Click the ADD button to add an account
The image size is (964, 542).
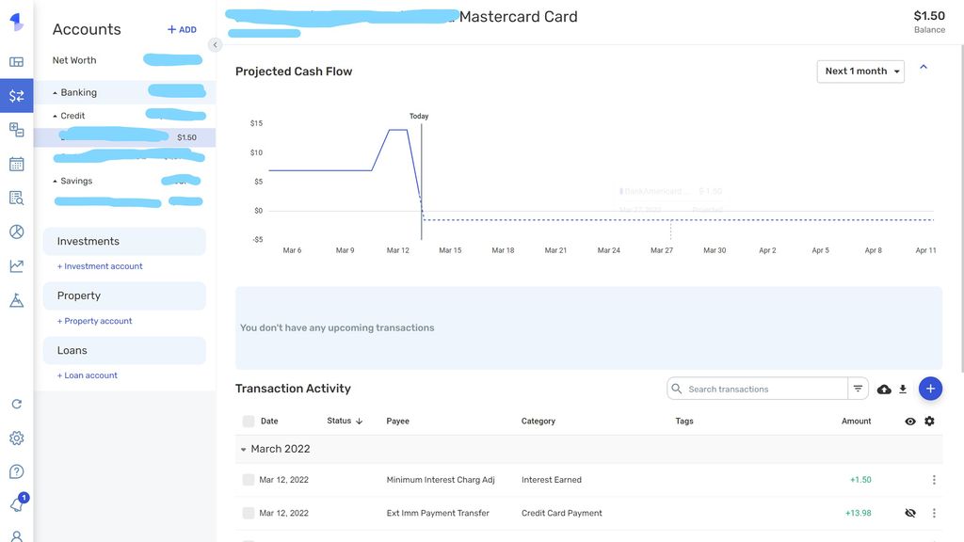click(x=180, y=29)
